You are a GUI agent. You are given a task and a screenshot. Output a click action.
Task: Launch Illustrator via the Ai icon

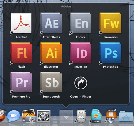pos(51,53)
